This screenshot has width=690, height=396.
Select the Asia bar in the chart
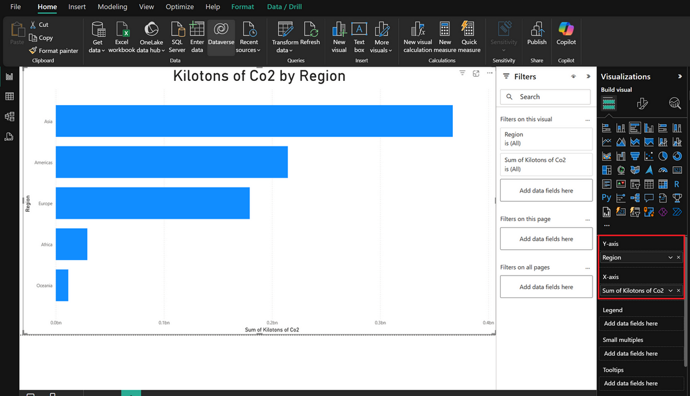point(254,121)
